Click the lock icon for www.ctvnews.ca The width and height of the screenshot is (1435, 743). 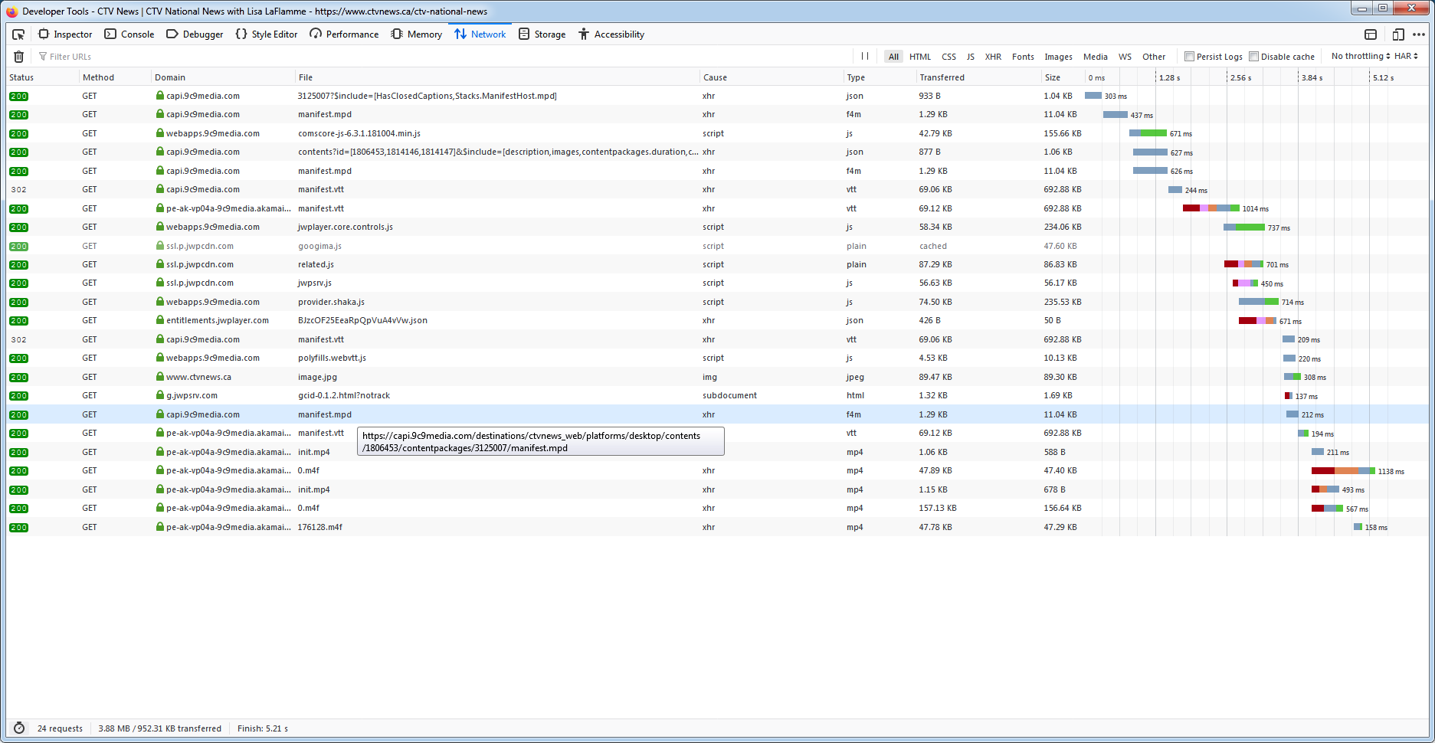160,377
